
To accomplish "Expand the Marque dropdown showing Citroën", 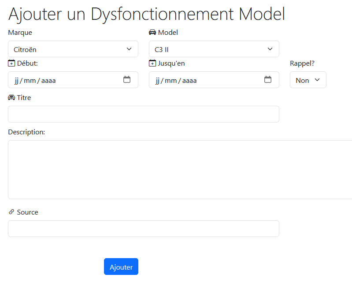I will click(x=73, y=49).
